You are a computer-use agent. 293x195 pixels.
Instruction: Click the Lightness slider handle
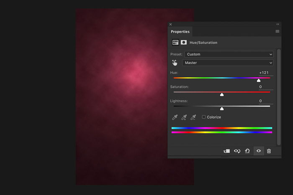coord(222,109)
